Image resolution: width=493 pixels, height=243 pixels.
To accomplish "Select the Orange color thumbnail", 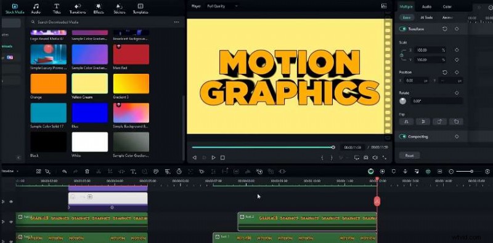I will tap(49, 84).
